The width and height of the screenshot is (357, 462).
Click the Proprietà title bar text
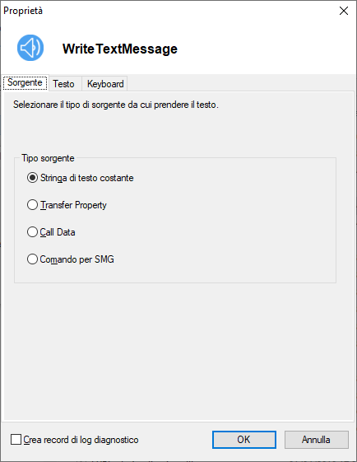point(23,11)
